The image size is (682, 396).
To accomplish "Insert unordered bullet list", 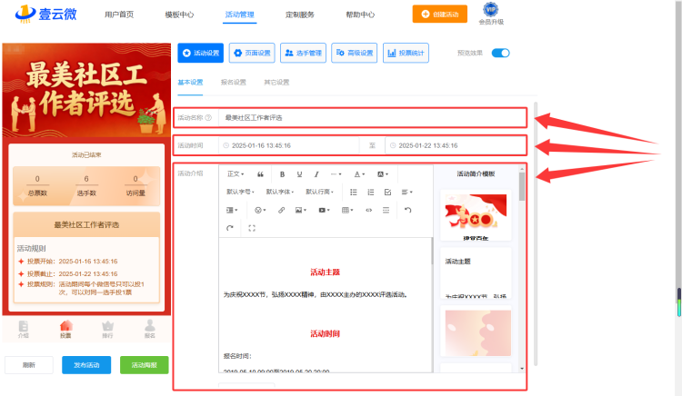I will click(x=353, y=192).
